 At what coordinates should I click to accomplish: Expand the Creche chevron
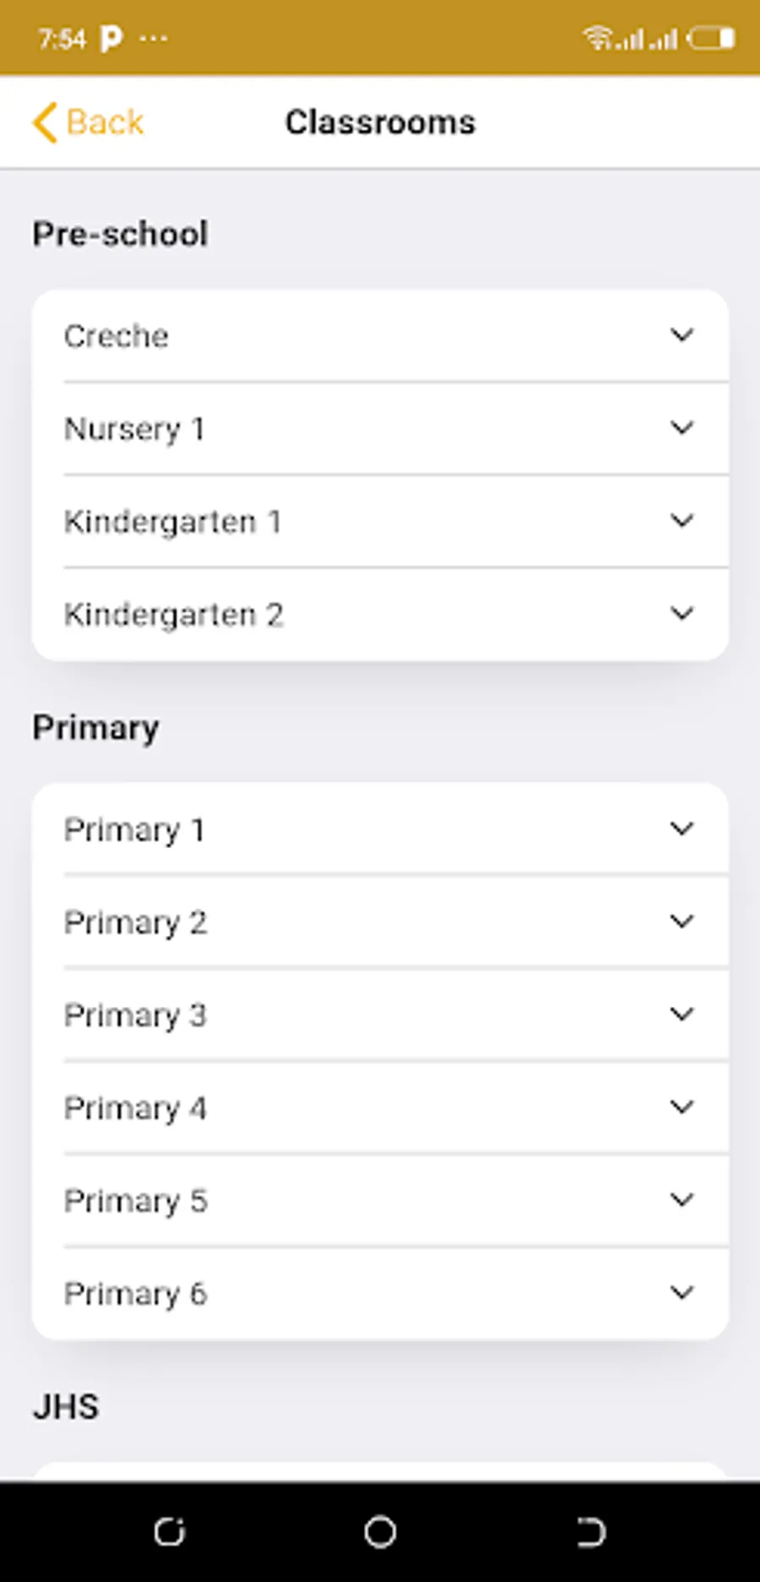tap(681, 335)
